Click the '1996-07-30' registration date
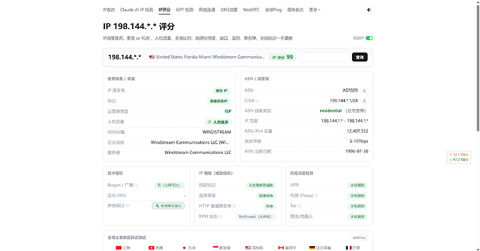The width and height of the screenshot is (480, 251). tap(357, 151)
